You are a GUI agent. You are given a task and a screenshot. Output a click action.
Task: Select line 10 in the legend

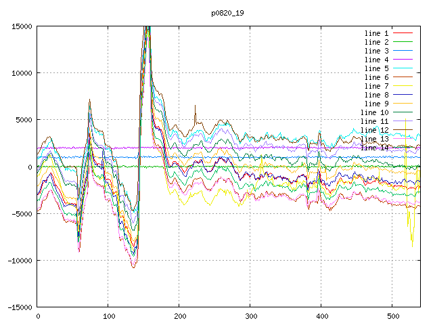coord(374,112)
